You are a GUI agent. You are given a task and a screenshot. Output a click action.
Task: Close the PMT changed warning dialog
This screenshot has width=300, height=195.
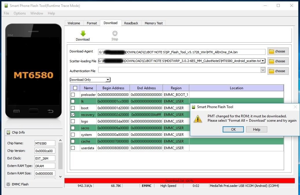tap(295, 107)
